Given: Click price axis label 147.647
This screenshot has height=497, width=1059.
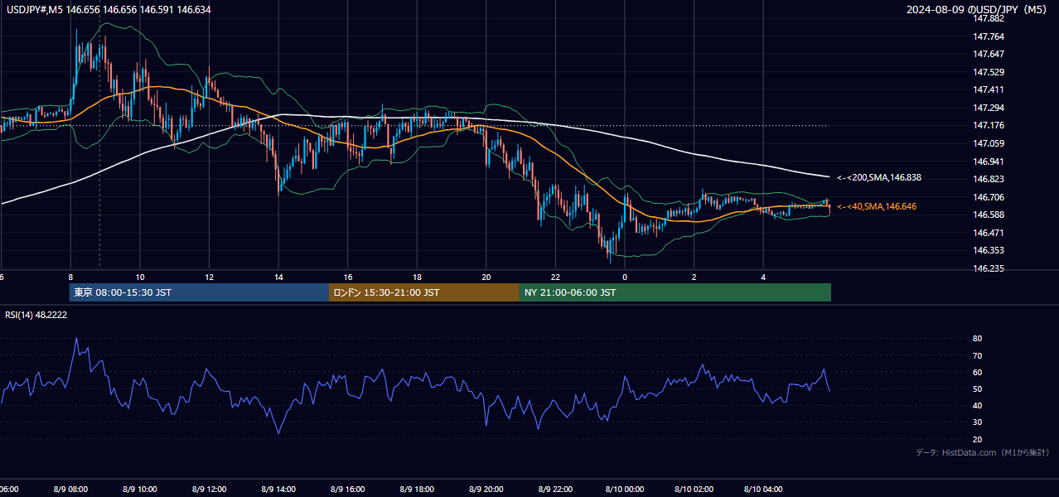Looking at the screenshot, I should coord(989,54).
